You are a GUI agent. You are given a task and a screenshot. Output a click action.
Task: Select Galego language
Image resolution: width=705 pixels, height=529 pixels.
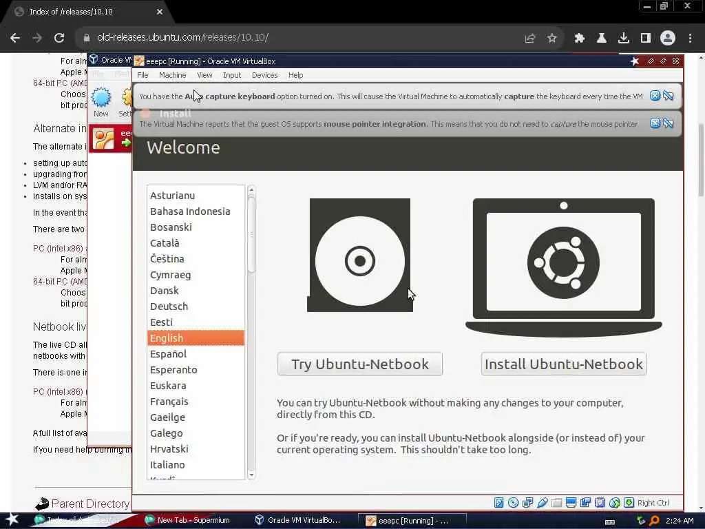click(x=196, y=433)
